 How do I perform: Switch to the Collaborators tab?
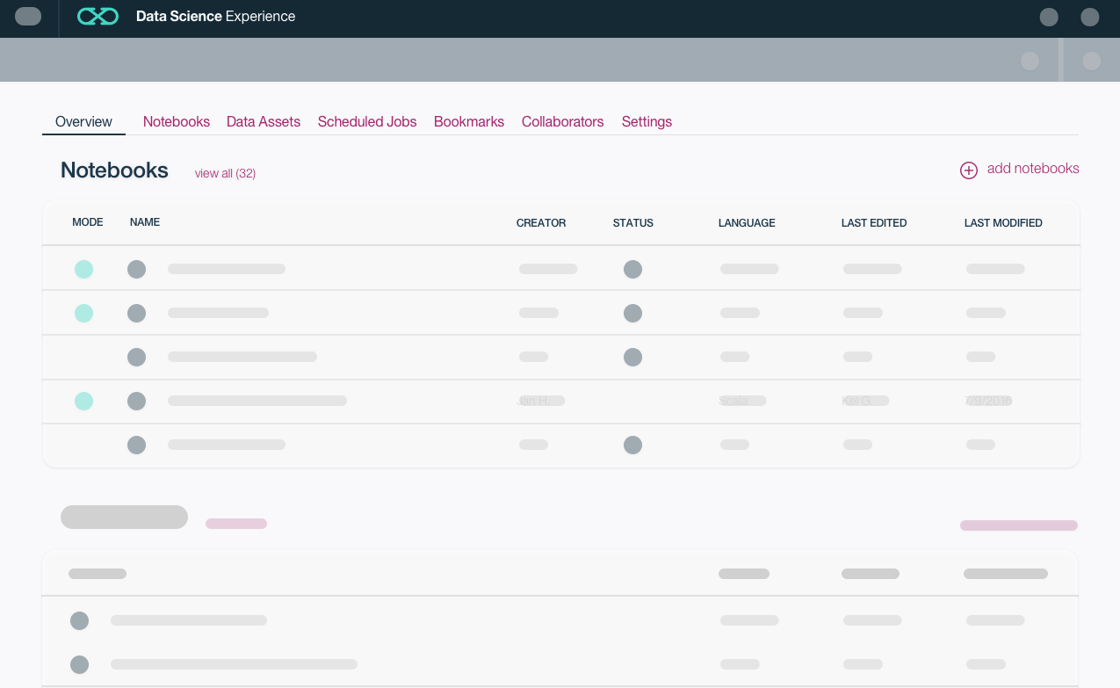(x=563, y=122)
